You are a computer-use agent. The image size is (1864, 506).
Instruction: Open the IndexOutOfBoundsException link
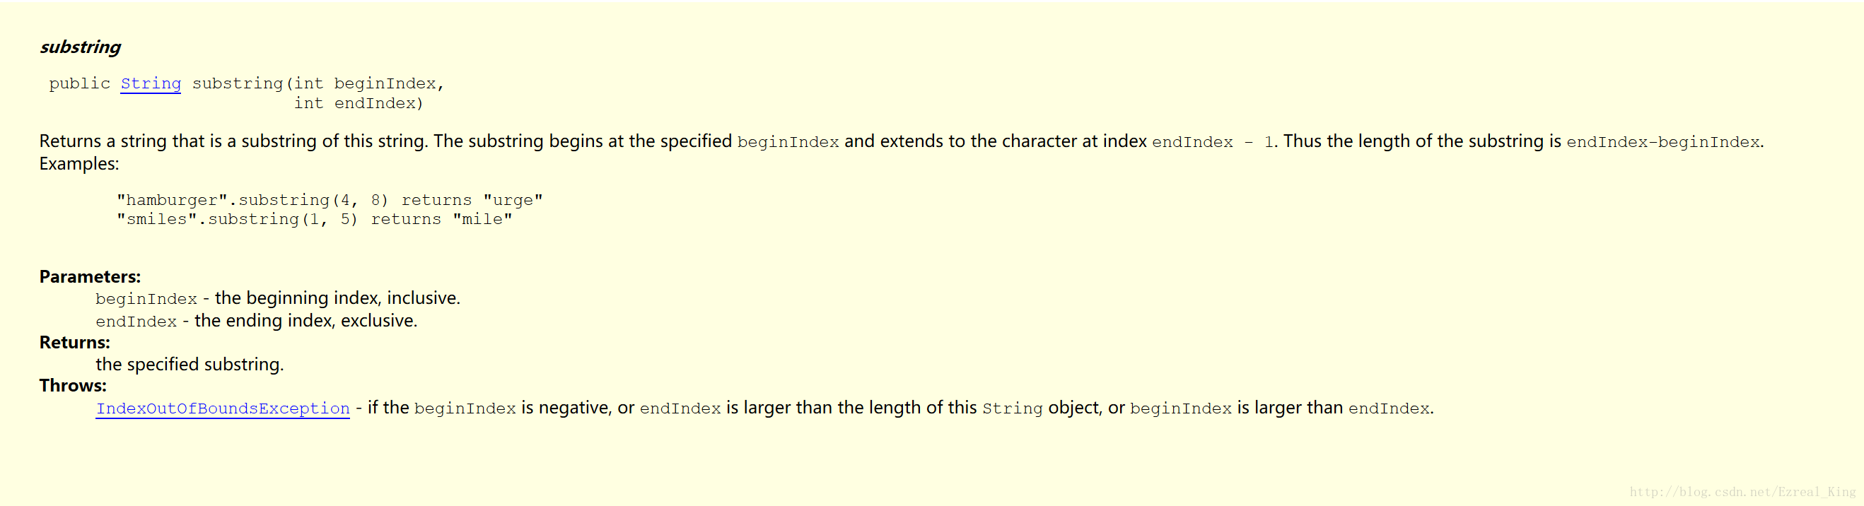point(223,408)
